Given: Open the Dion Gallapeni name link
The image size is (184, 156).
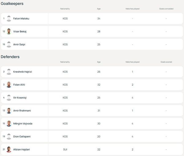Looking at the screenshot, I should coord(22,136).
